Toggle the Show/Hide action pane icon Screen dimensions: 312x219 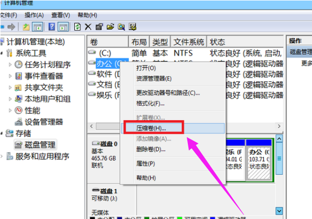[x=63, y=27]
